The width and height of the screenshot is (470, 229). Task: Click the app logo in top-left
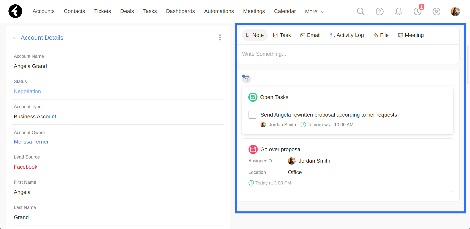click(x=15, y=11)
